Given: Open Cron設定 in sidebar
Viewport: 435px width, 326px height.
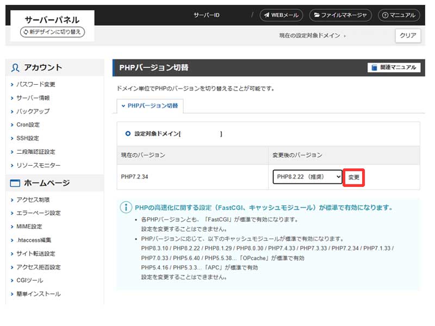Looking at the screenshot, I should click(x=28, y=125).
